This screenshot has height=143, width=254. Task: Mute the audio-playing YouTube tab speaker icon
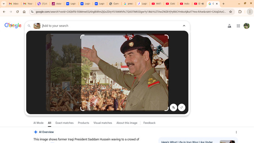coord(203,4)
